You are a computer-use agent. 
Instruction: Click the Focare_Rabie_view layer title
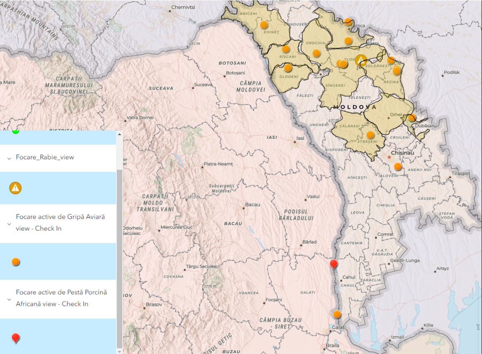click(45, 157)
